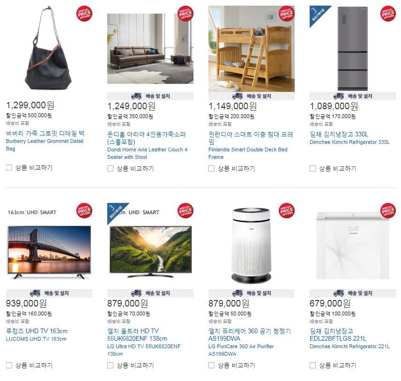The width and height of the screenshot is (401, 381).
Task: Click Special Price badge on air purifier
Action: click(x=287, y=210)
